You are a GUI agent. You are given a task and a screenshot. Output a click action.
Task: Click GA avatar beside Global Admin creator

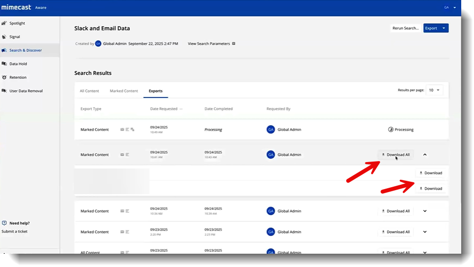98,44
